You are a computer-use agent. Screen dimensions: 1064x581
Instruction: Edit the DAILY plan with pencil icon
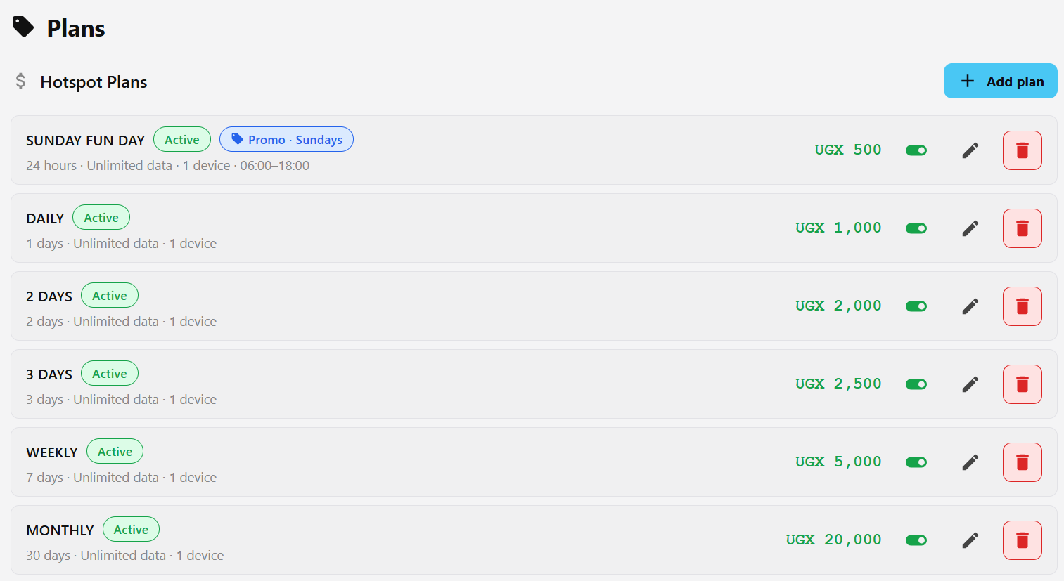click(970, 228)
